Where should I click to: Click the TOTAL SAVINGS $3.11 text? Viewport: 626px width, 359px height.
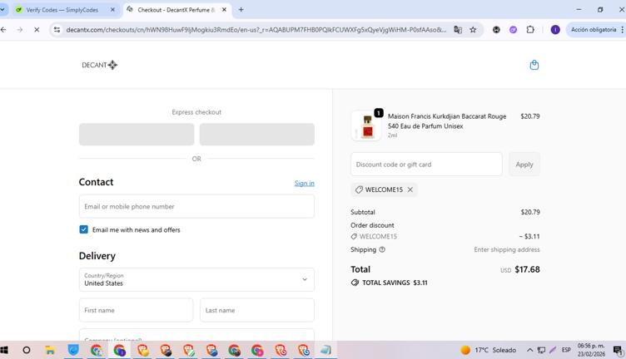coord(395,283)
